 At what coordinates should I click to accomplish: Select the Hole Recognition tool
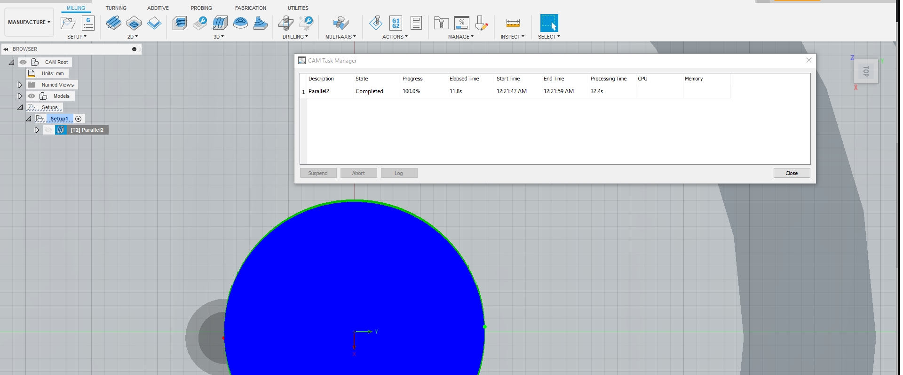[306, 23]
